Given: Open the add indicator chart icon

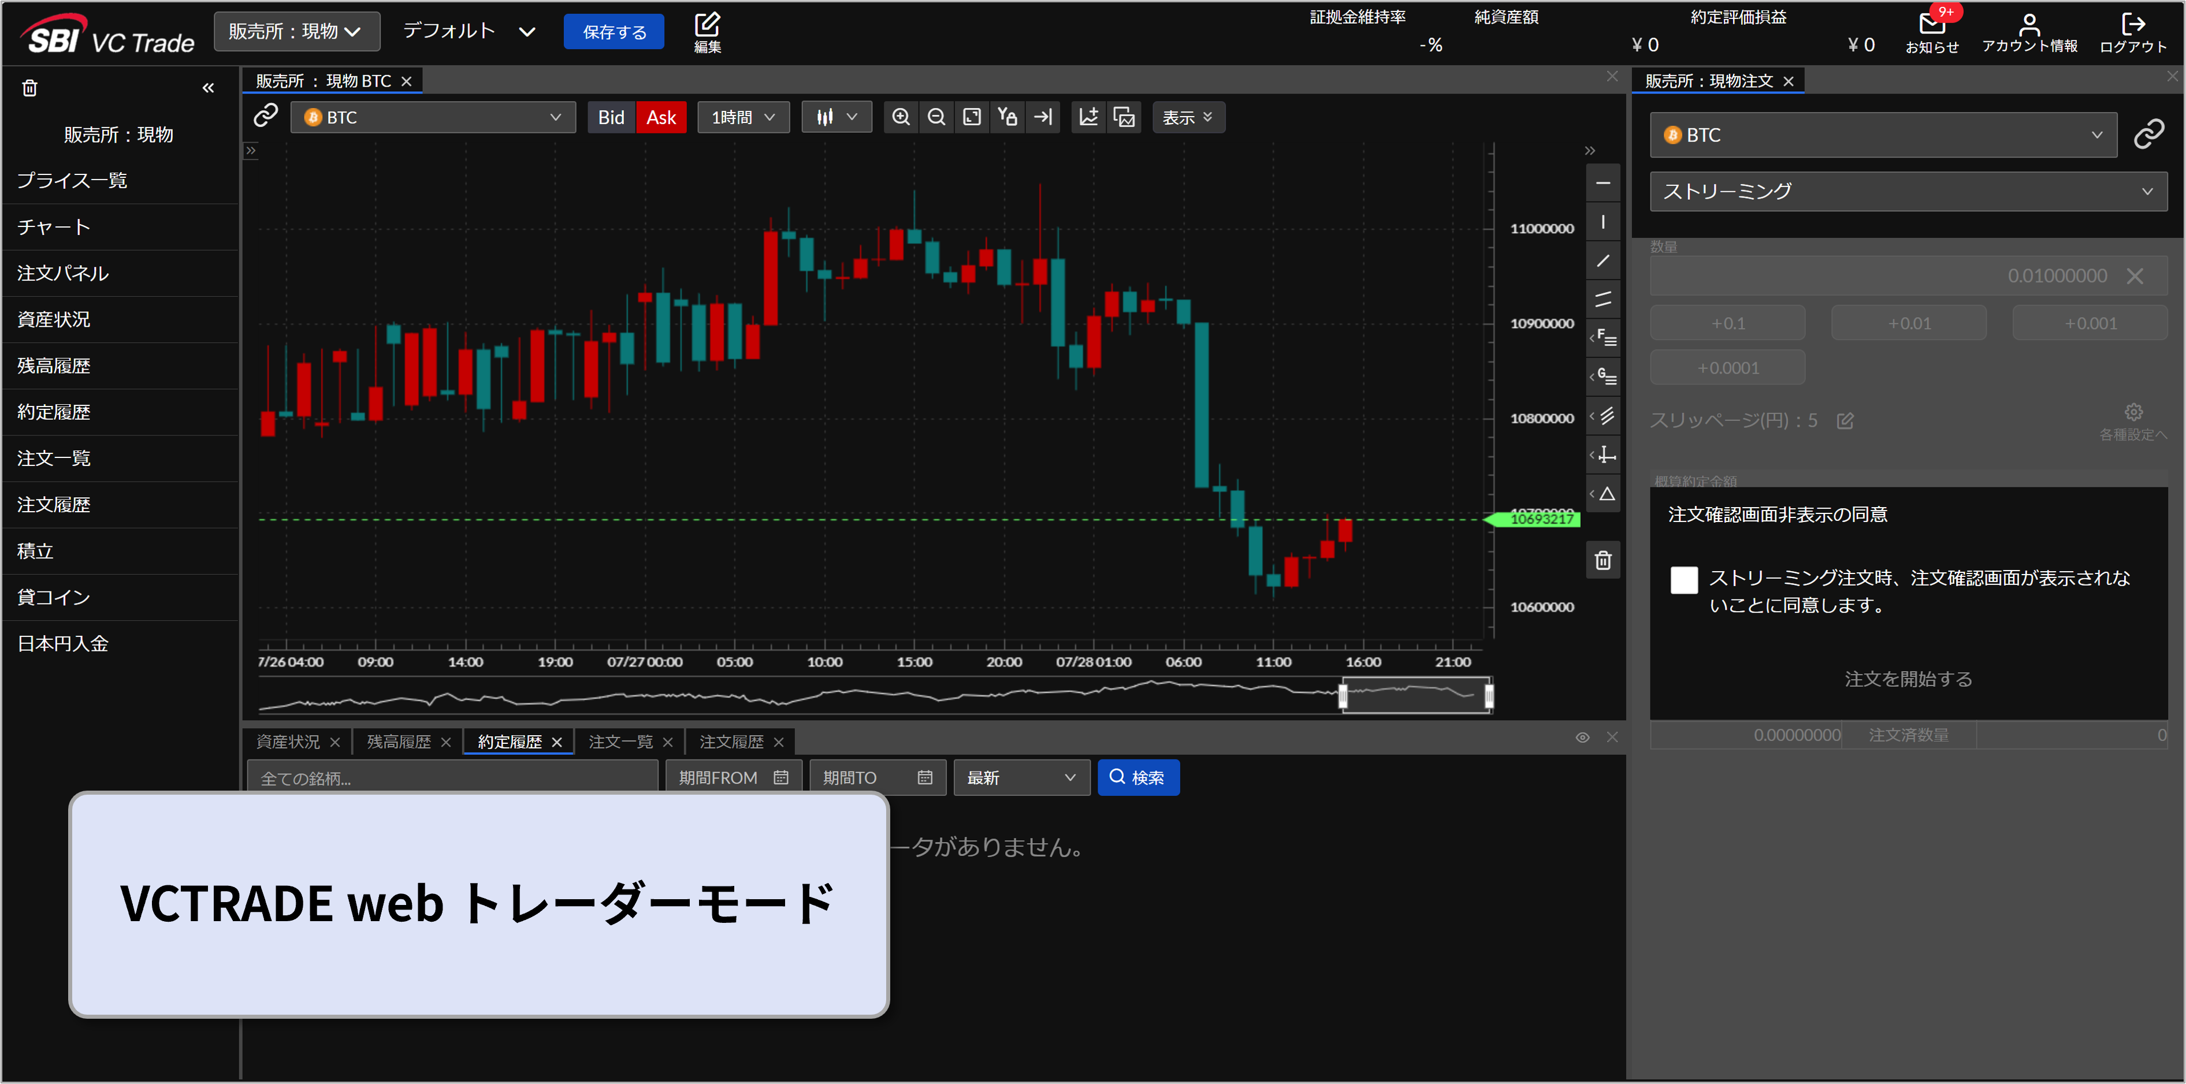Looking at the screenshot, I should (1089, 117).
